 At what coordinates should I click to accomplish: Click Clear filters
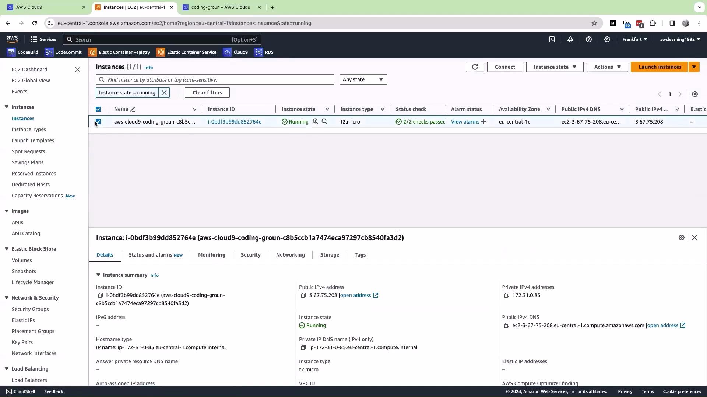click(x=207, y=93)
